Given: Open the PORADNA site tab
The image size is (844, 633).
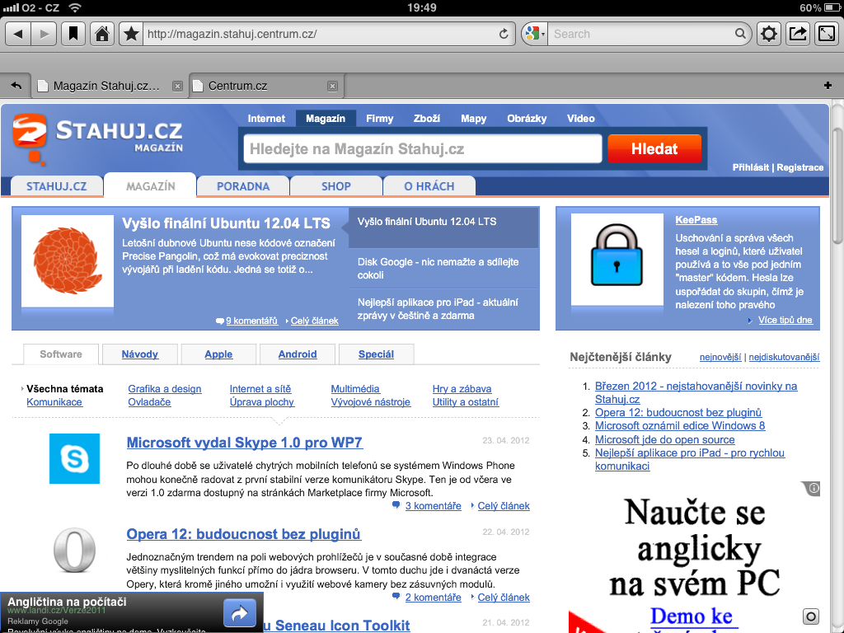Looking at the screenshot, I should coord(243,186).
